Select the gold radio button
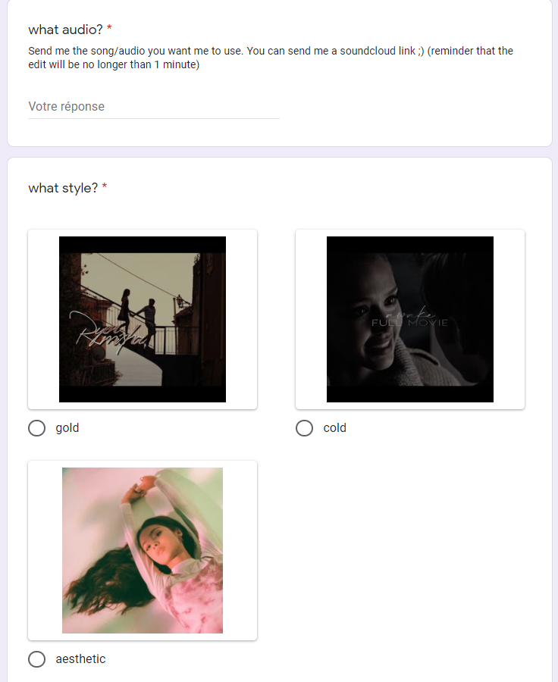Viewport: 558px width, 682px height. pos(37,428)
